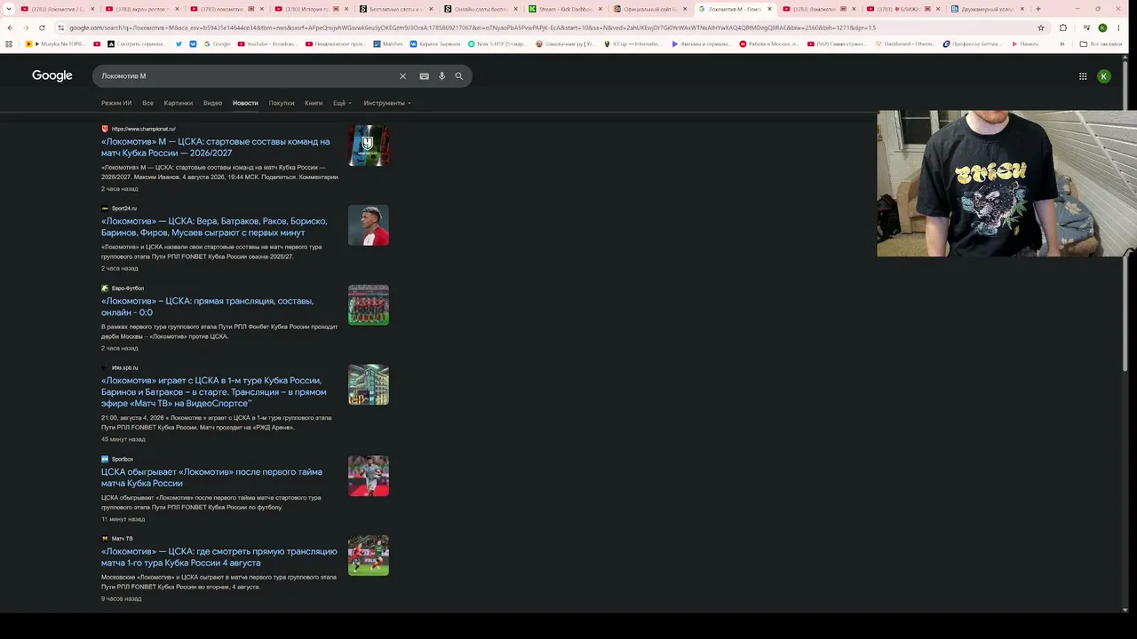This screenshot has width=1137, height=639.
Task: Expand the Ещё search filter menu
Action: (342, 103)
